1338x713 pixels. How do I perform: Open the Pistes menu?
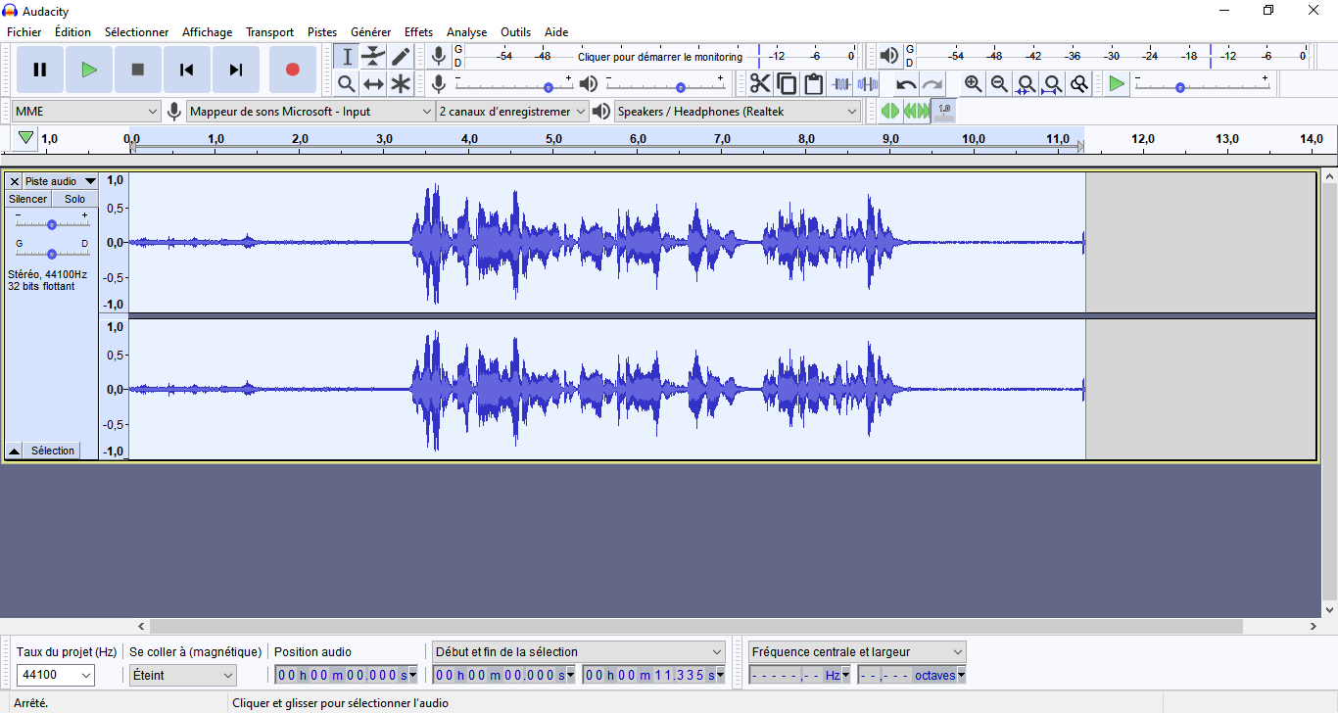coord(322,32)
